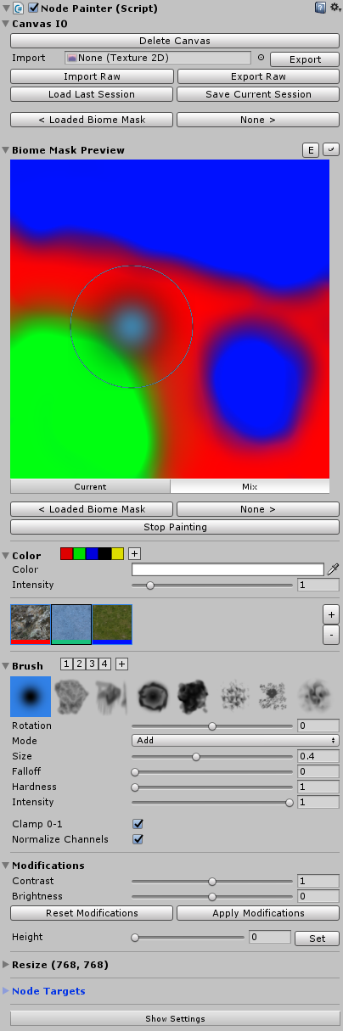Open the Mode dropdown set to Add
Screen dimensions: 343x1031
235,741
